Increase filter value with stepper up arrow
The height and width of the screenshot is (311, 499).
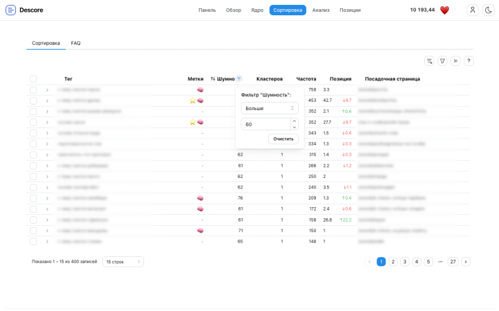[x=295, y=121]
